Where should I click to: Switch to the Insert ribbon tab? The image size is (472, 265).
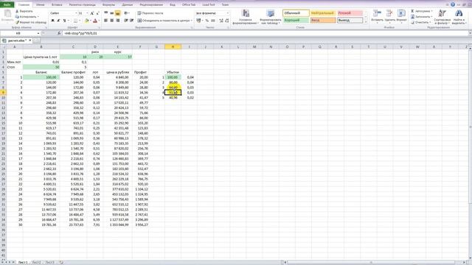[57, 5]
